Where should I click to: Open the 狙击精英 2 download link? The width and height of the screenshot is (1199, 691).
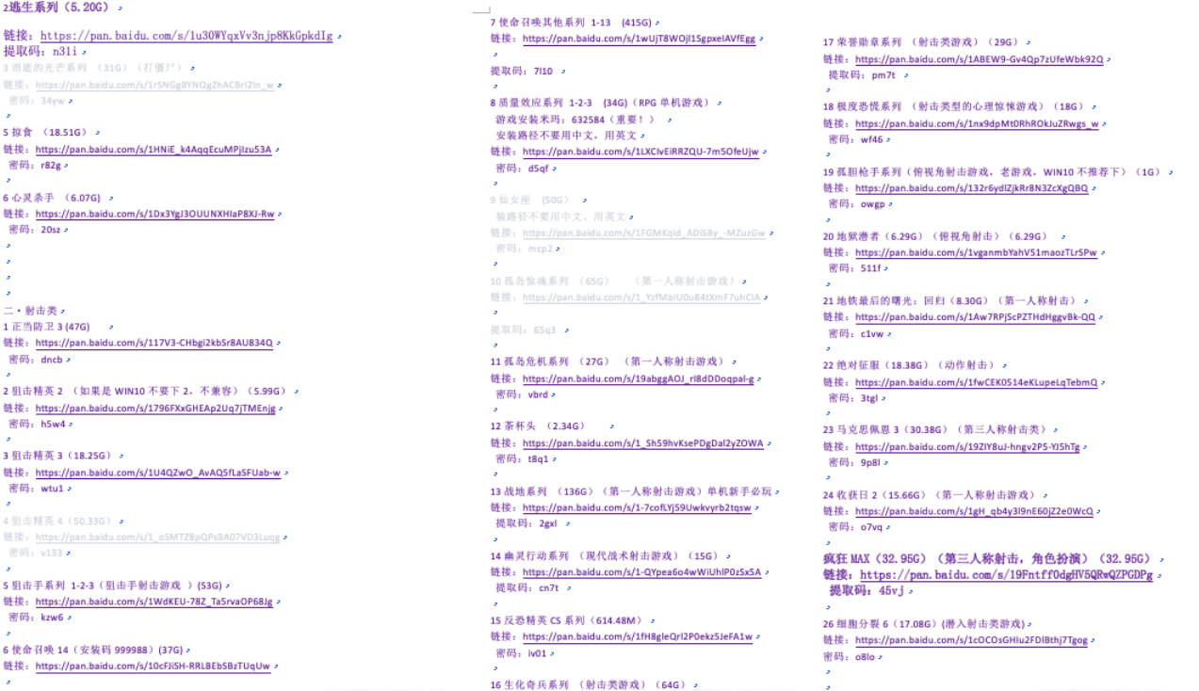tap(155, 408)
